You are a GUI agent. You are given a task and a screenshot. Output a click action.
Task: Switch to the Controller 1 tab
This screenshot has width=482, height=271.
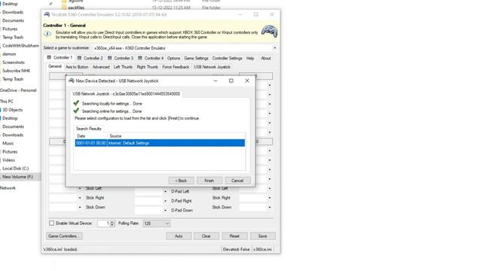(60, 58)
